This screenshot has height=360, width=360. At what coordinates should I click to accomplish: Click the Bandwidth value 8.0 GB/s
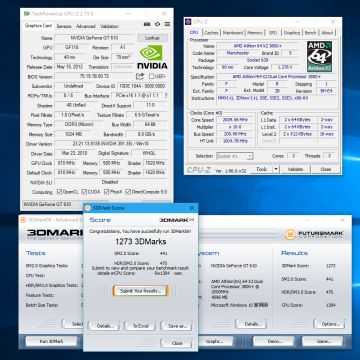click(146, 134)
